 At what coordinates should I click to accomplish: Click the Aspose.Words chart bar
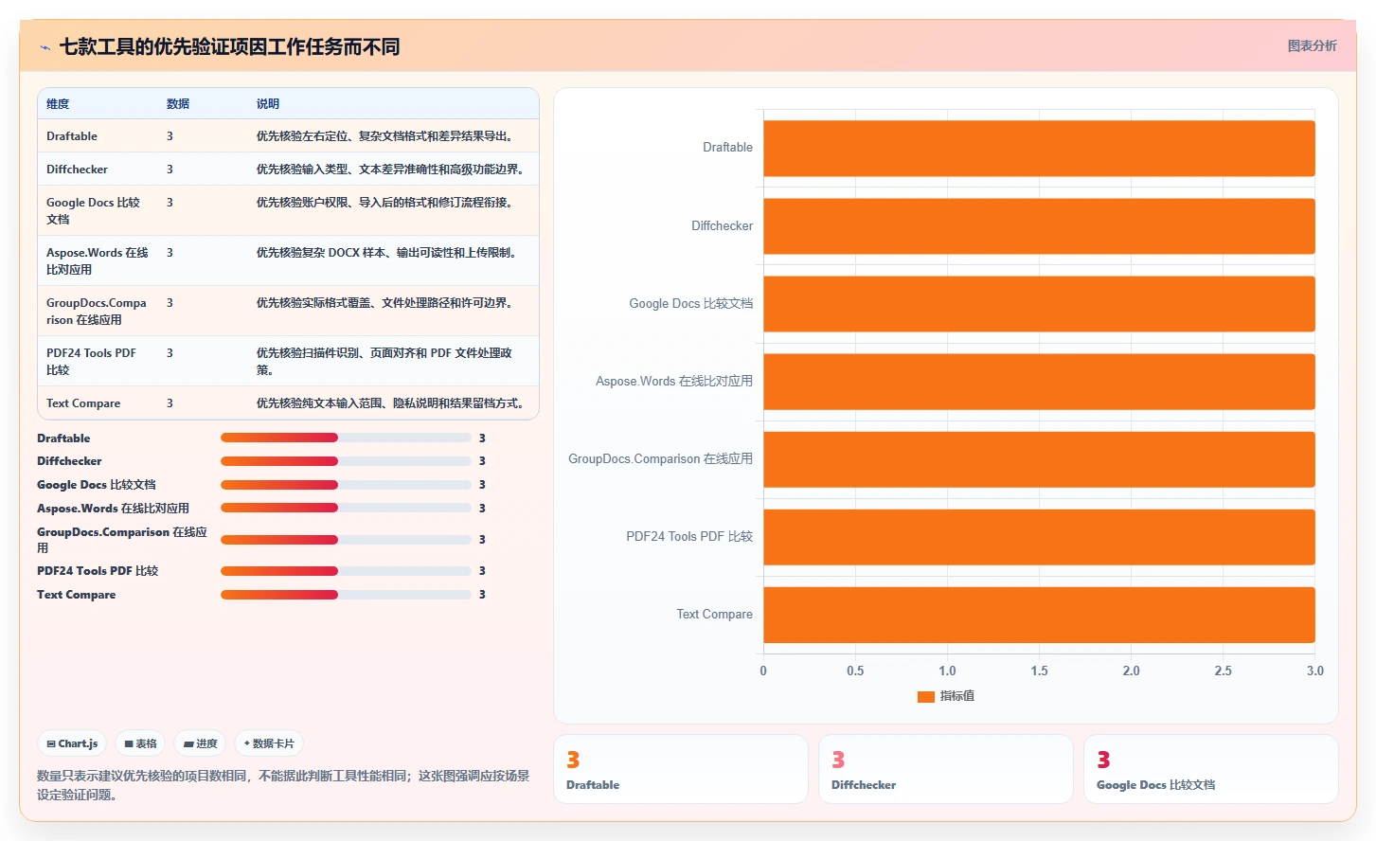pos(1039,382)
